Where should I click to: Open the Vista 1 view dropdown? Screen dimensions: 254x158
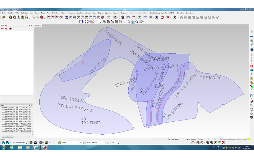point(41,26)
